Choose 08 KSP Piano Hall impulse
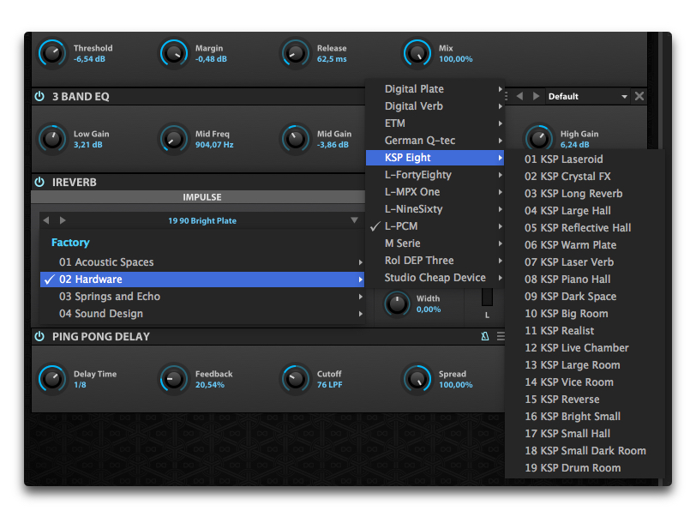The height and width of the screenshot is (517, 696). point(585,280)
